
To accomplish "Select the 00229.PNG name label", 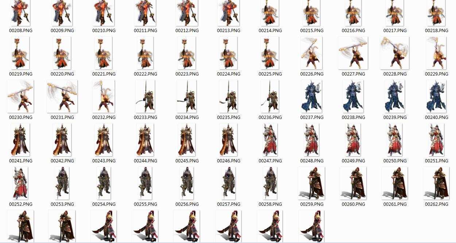I will click(x=437, y=74).
